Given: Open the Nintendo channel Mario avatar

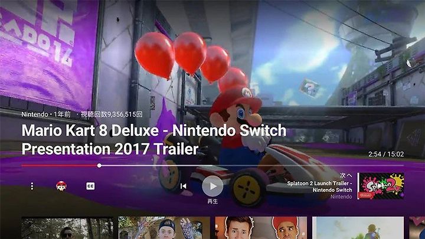Looking at the screenshot, I should (x=61, y=186).
